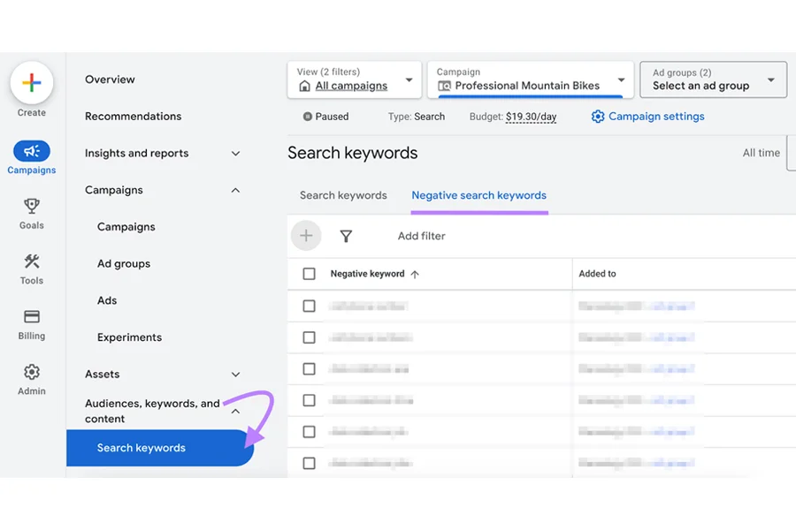Switch to the Search keywords tab

coord(343,195)
